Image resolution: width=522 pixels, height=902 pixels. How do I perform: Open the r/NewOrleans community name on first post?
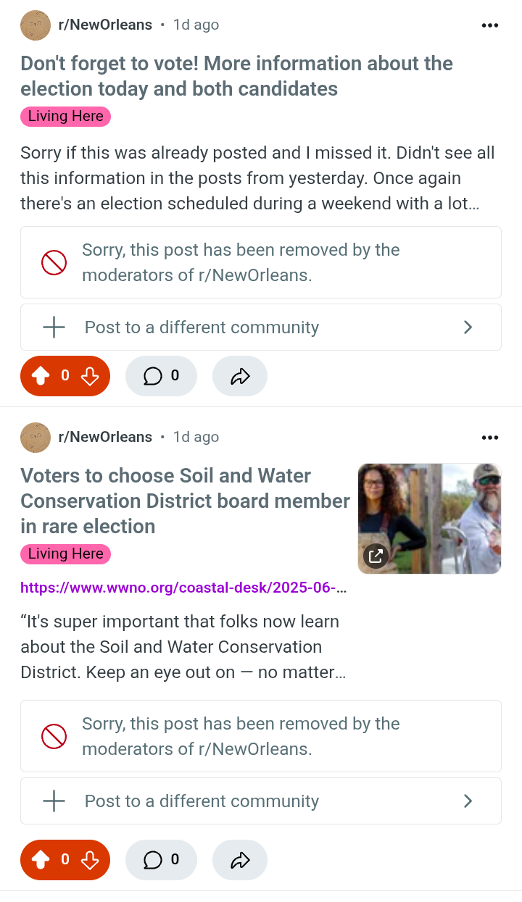(x=105, y=25)
